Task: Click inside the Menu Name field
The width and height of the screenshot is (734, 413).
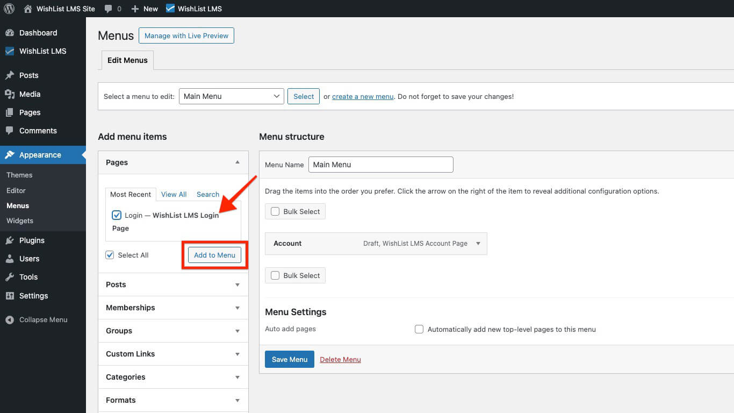Action: pos(380,164)
